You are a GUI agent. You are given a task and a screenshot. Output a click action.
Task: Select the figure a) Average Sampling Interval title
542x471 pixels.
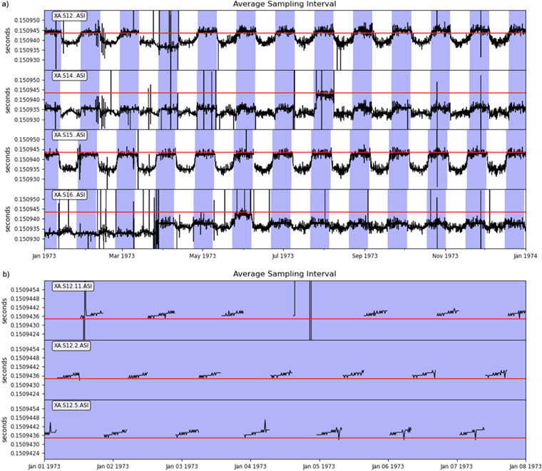tap(285, 4)
